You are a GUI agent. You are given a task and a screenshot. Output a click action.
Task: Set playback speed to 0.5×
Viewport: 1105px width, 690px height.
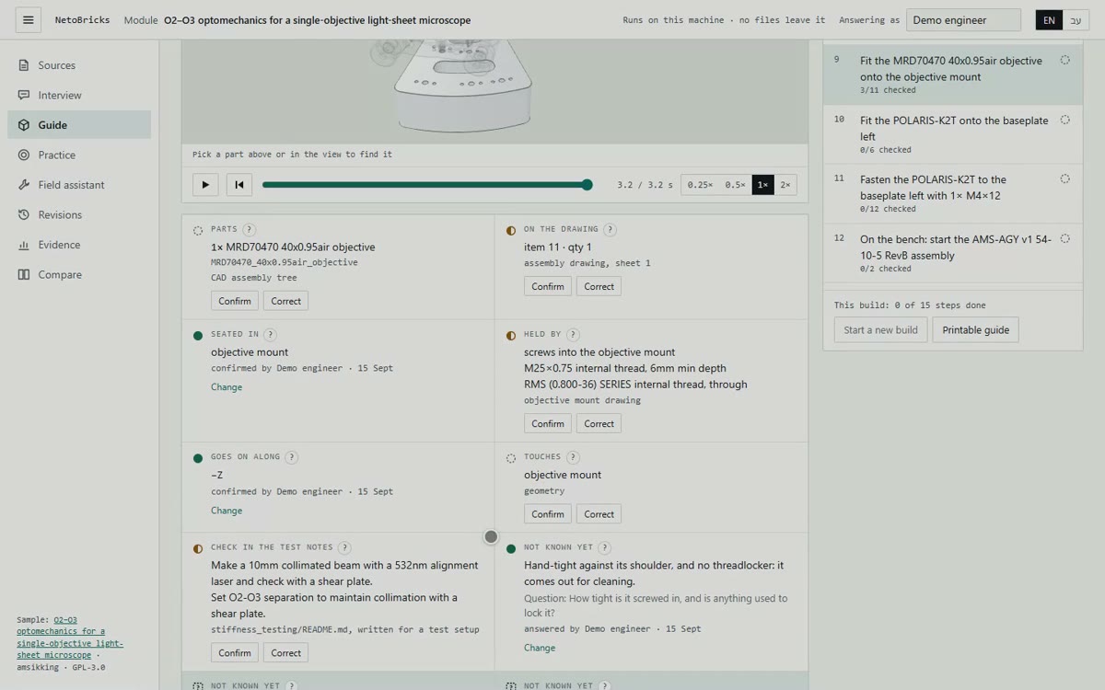point(735,185)
